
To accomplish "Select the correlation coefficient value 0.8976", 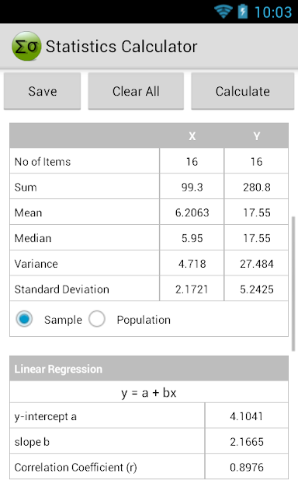I will (x=246, y=467).
